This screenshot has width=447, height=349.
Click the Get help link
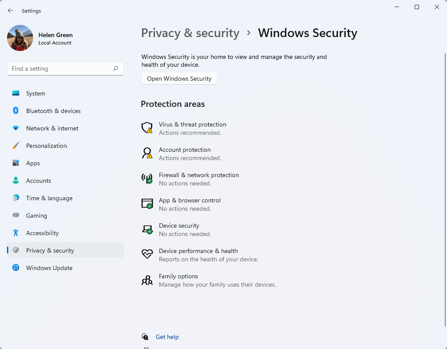(x=167, y=337)
